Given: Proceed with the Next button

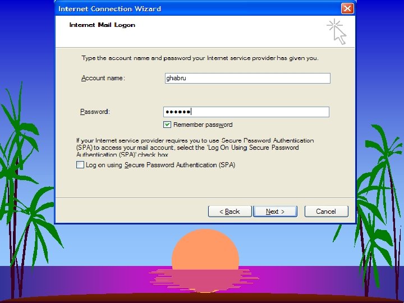Looking at the screenshot, I should pyautogui.click(x=275, y=212).
